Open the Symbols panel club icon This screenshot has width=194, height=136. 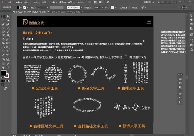[x=191, y=20]
